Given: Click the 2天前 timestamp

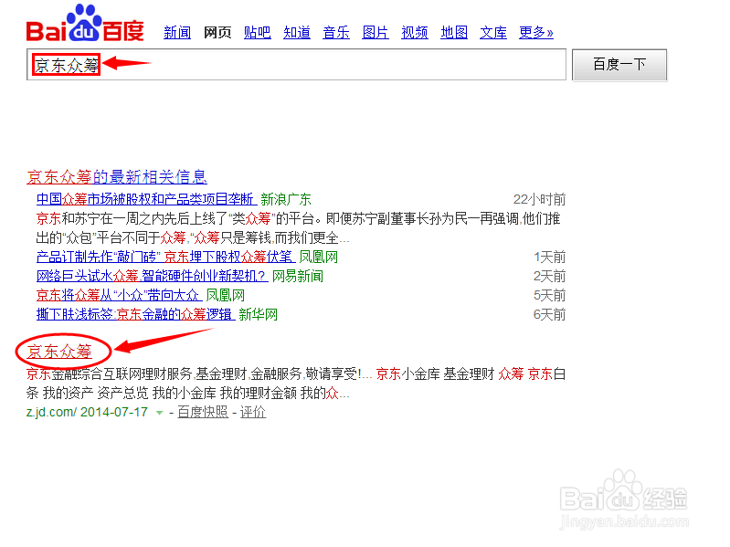Looking at the screenshot, I should 549,277.
